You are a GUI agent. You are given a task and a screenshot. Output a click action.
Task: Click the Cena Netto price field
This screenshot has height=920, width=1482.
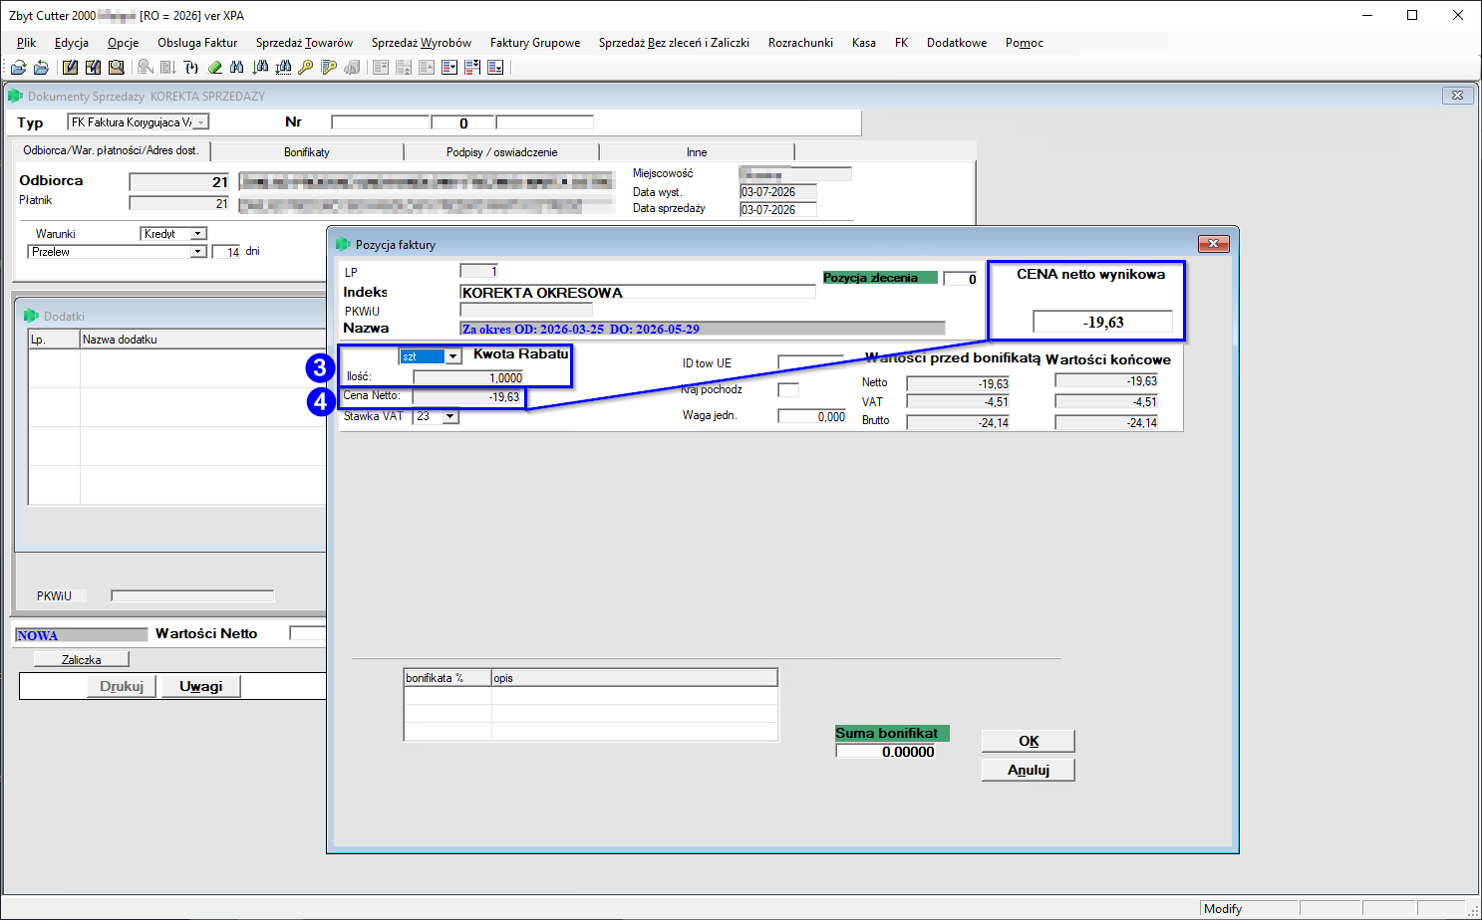tap(468, 396)
